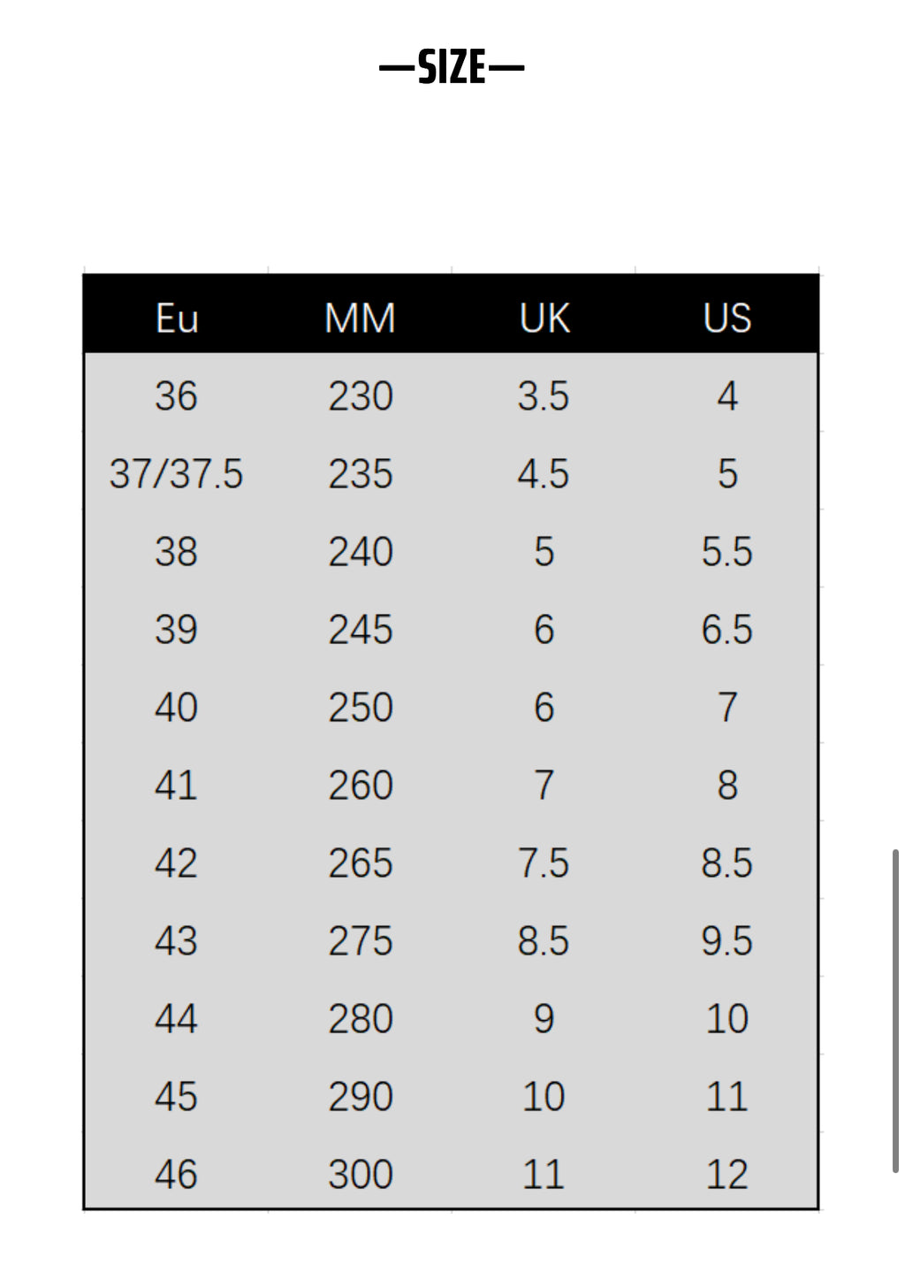Click Eu size 41 cell
905x1265 pixels.
click(x=176, y=786)
